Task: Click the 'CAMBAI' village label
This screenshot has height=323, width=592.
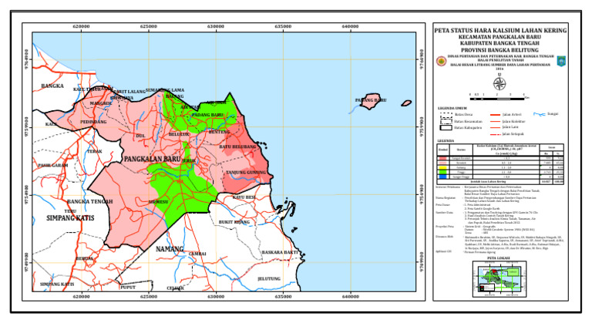Action: [x=197, y=254]
